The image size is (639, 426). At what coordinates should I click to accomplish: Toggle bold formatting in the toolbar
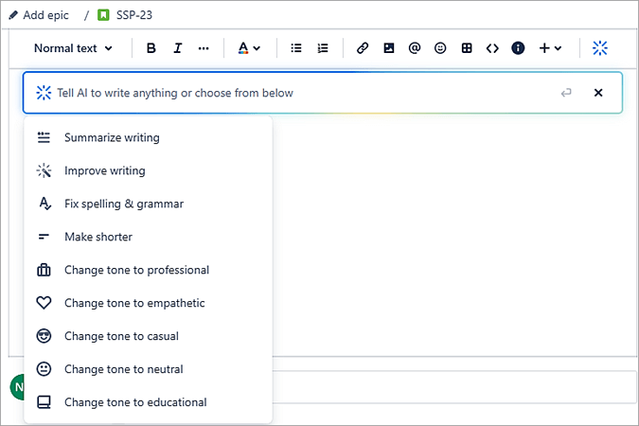[151, 48]
